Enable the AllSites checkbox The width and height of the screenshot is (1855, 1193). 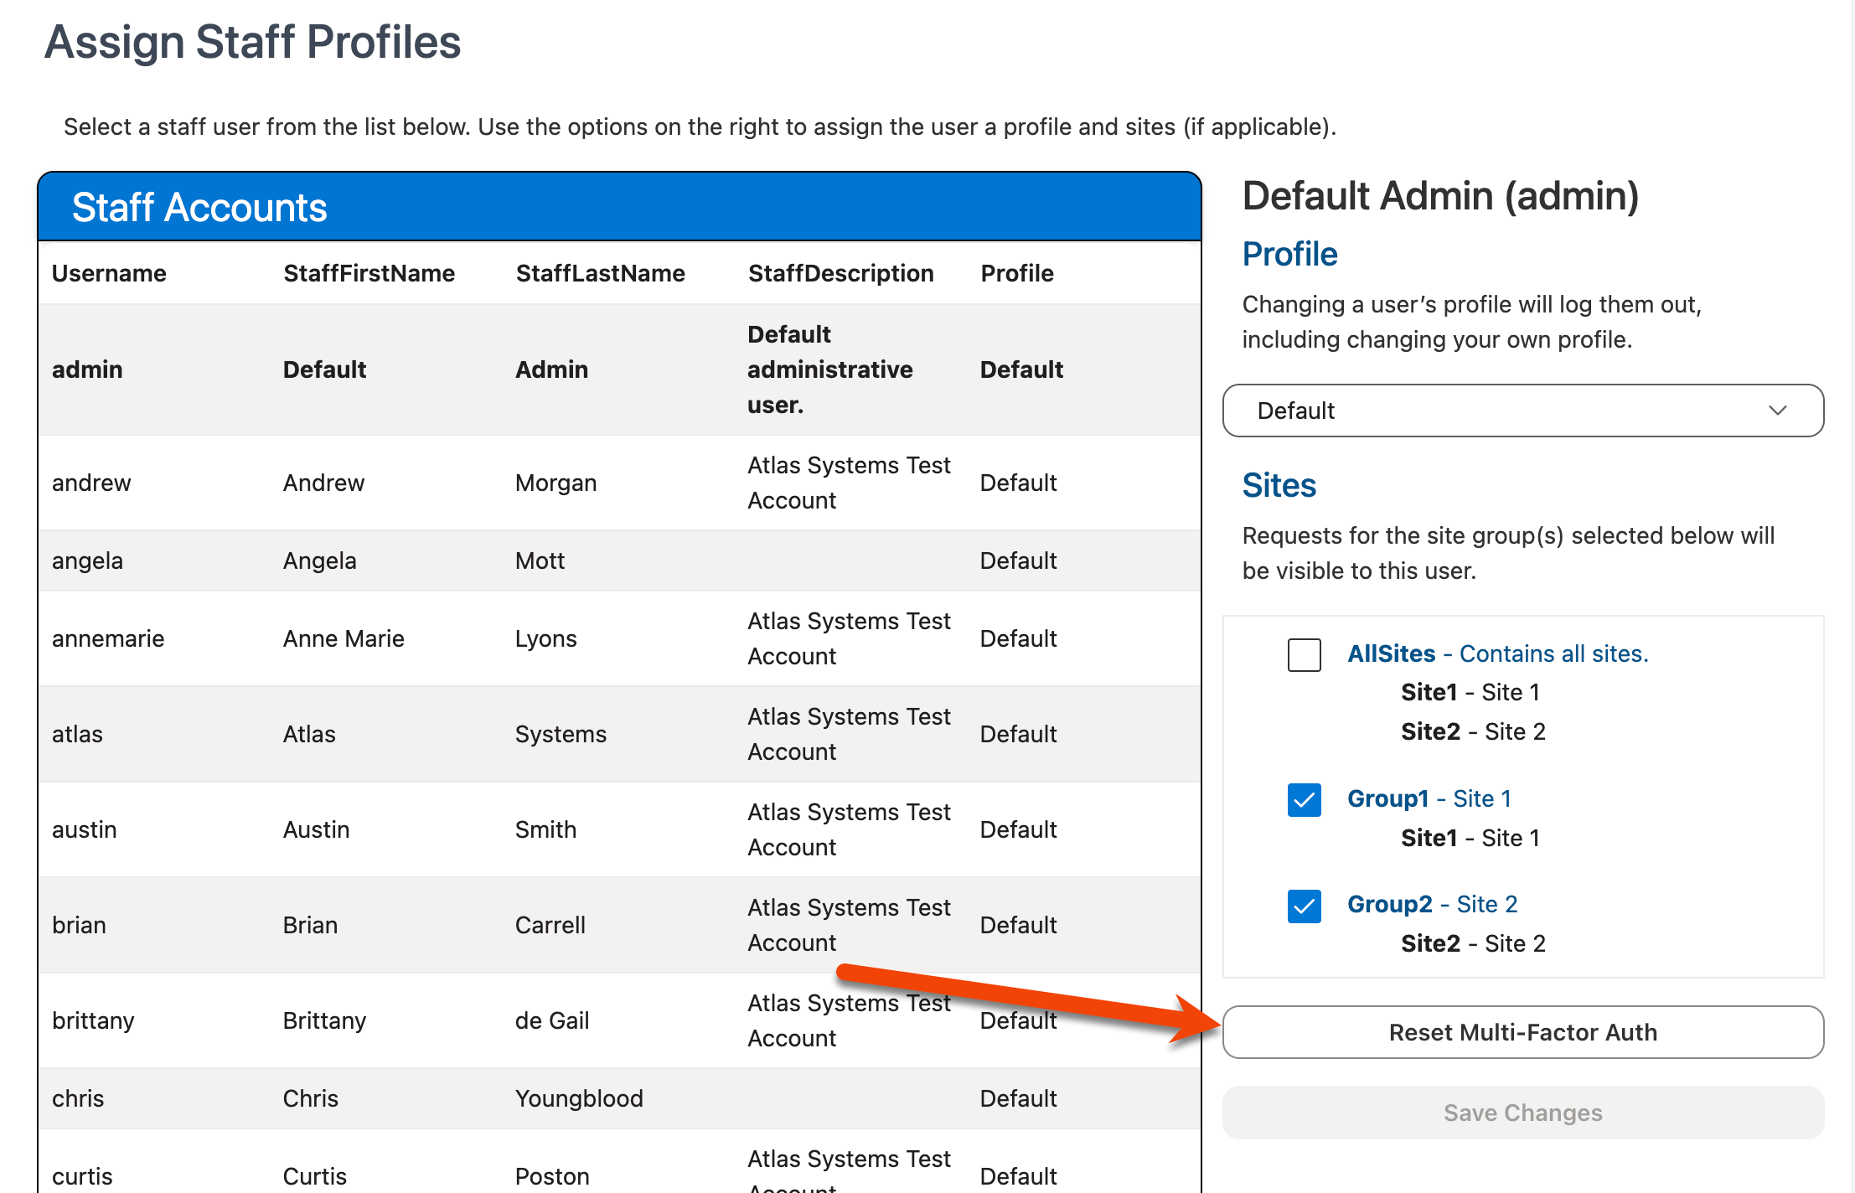pyautogui.click(x=1304, y=655)
